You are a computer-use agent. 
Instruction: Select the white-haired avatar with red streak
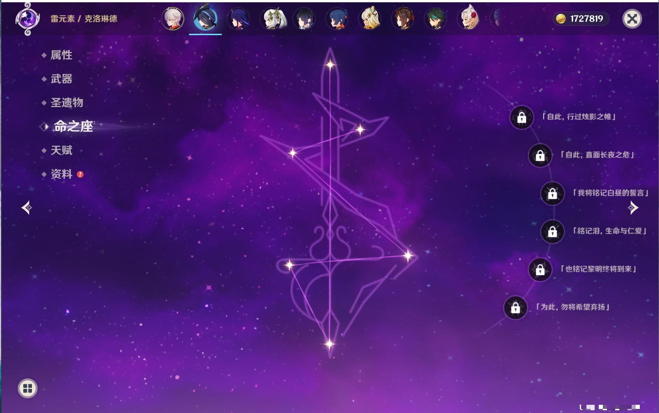tap(173, 19)
